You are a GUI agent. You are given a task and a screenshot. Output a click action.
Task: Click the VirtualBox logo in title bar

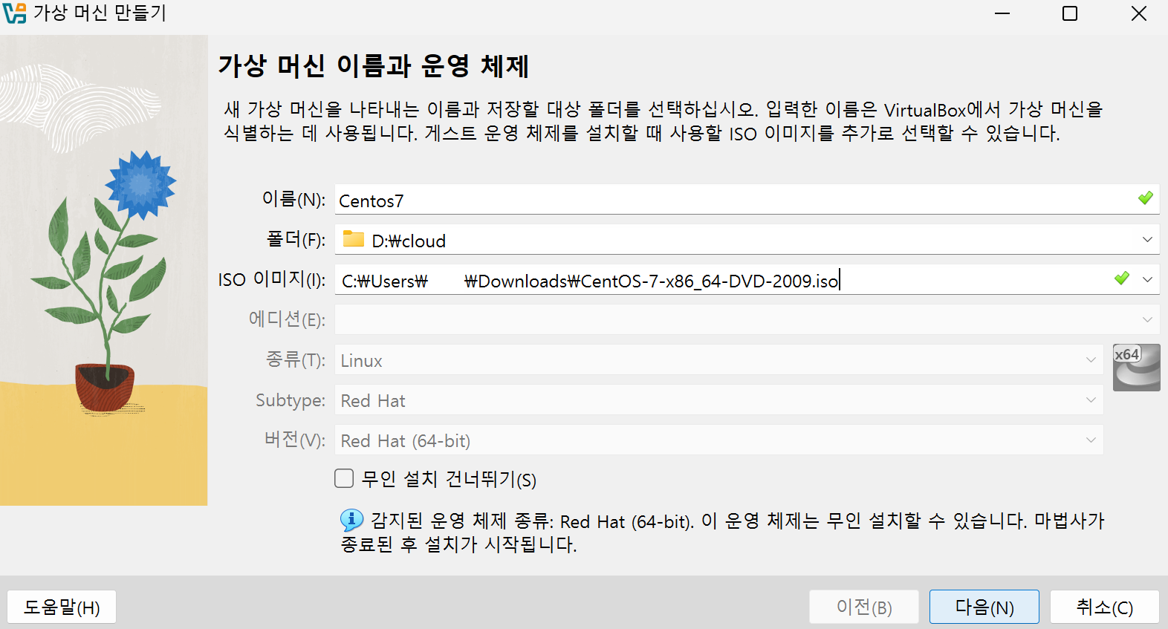click(14, 13)
